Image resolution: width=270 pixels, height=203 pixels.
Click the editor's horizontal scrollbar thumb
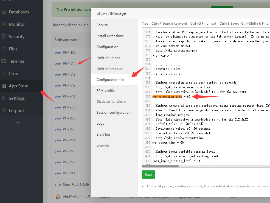160,166
